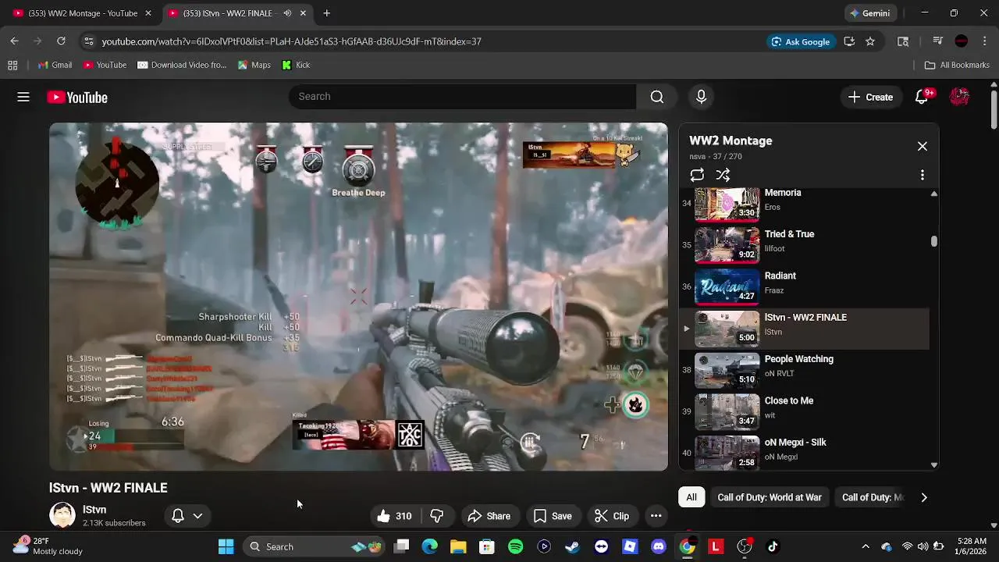Open Spotify from the taskbar
The height and width of the screenshot is (562, 999).
515,546
